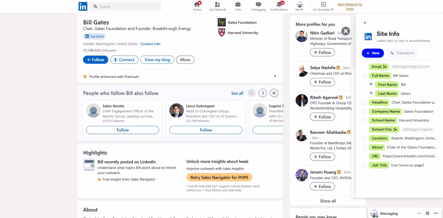Click Retry Premium for PHP0 link
Screen dimensions: 443x218
point(350,7)
